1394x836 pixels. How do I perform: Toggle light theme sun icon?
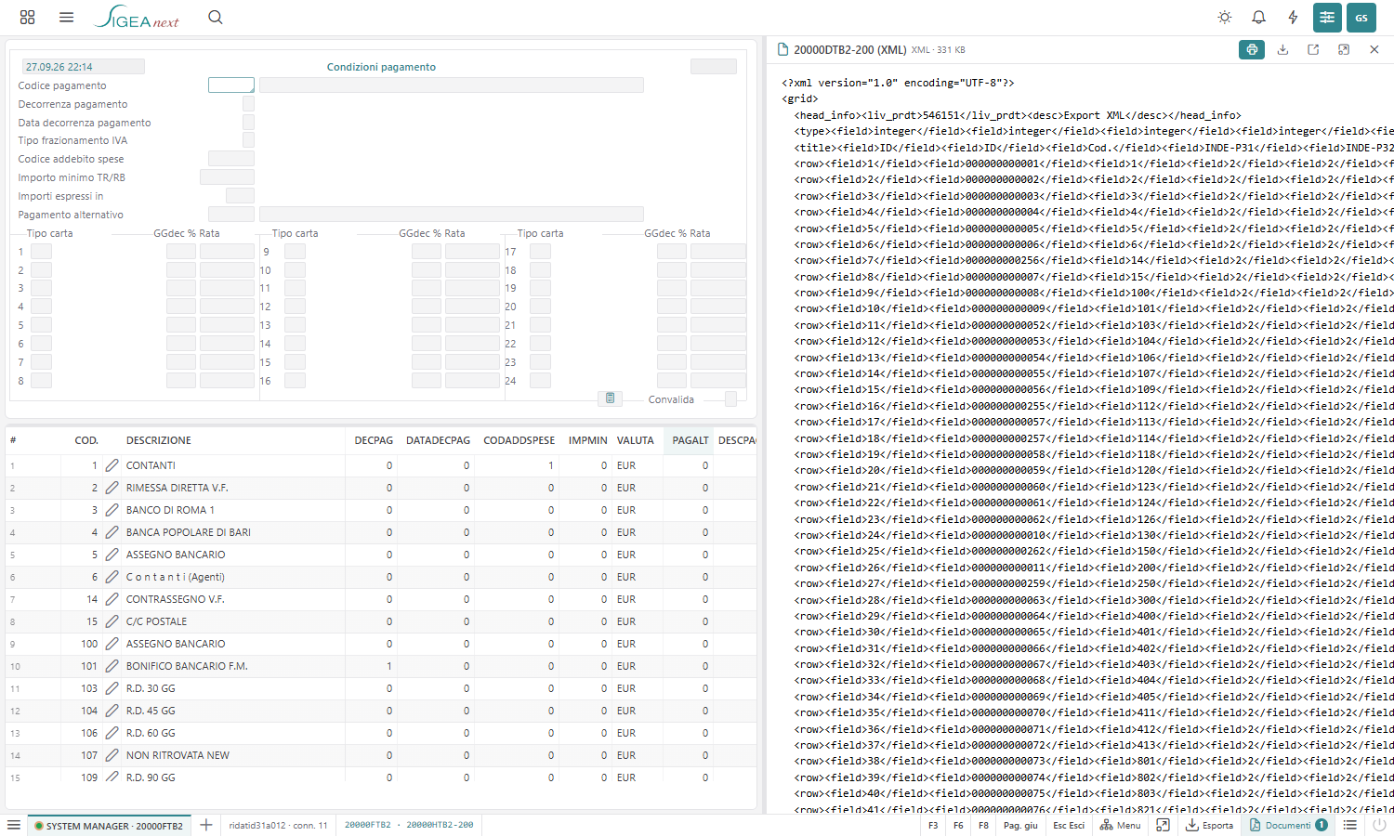click(x=1225, y=17)
